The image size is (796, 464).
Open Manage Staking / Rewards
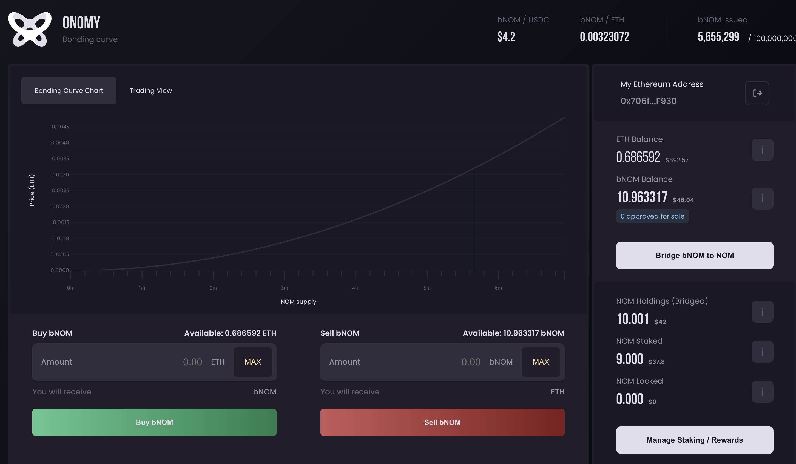694,440
